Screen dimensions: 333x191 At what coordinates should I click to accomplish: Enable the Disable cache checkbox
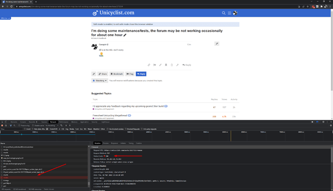[x=33, y=126]
